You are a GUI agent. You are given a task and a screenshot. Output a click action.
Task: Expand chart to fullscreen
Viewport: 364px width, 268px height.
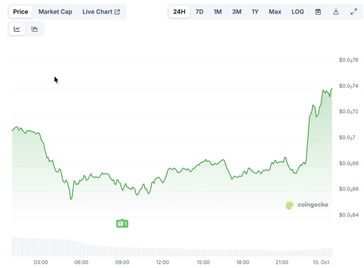click(x=354, y=12)
